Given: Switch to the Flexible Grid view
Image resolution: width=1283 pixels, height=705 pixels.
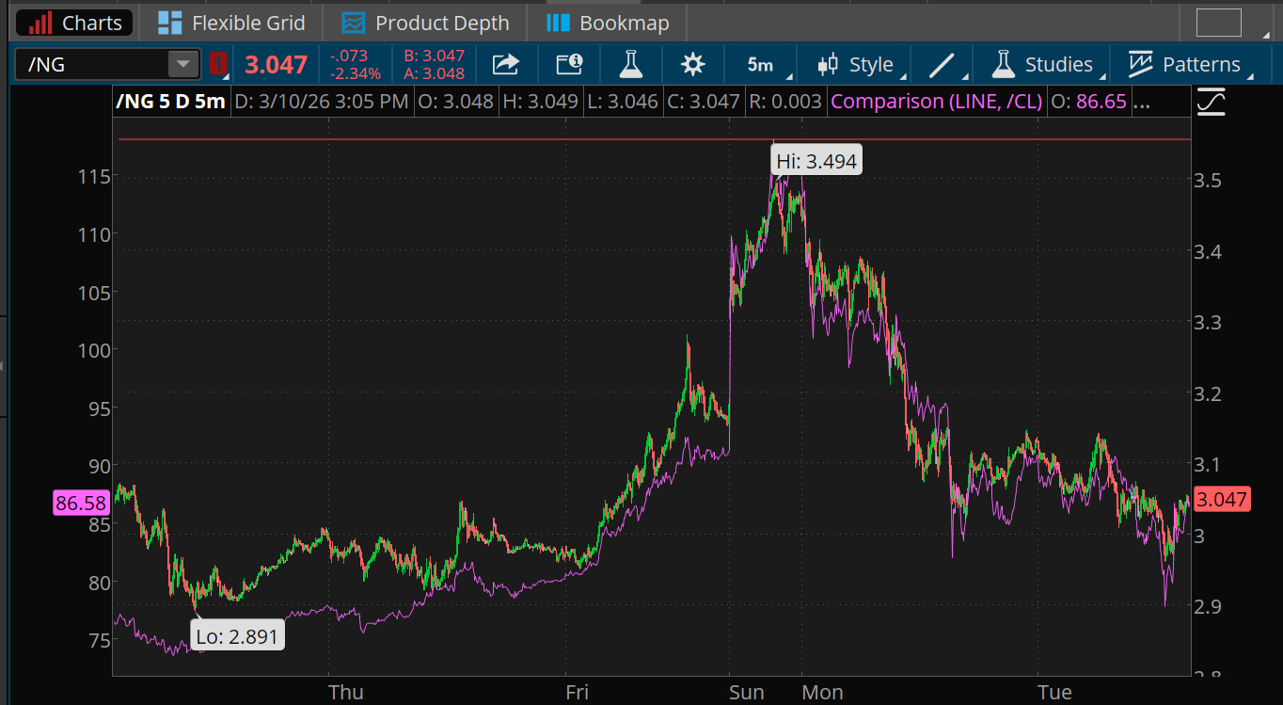Looking at the screenshot, I should point(231,22).
